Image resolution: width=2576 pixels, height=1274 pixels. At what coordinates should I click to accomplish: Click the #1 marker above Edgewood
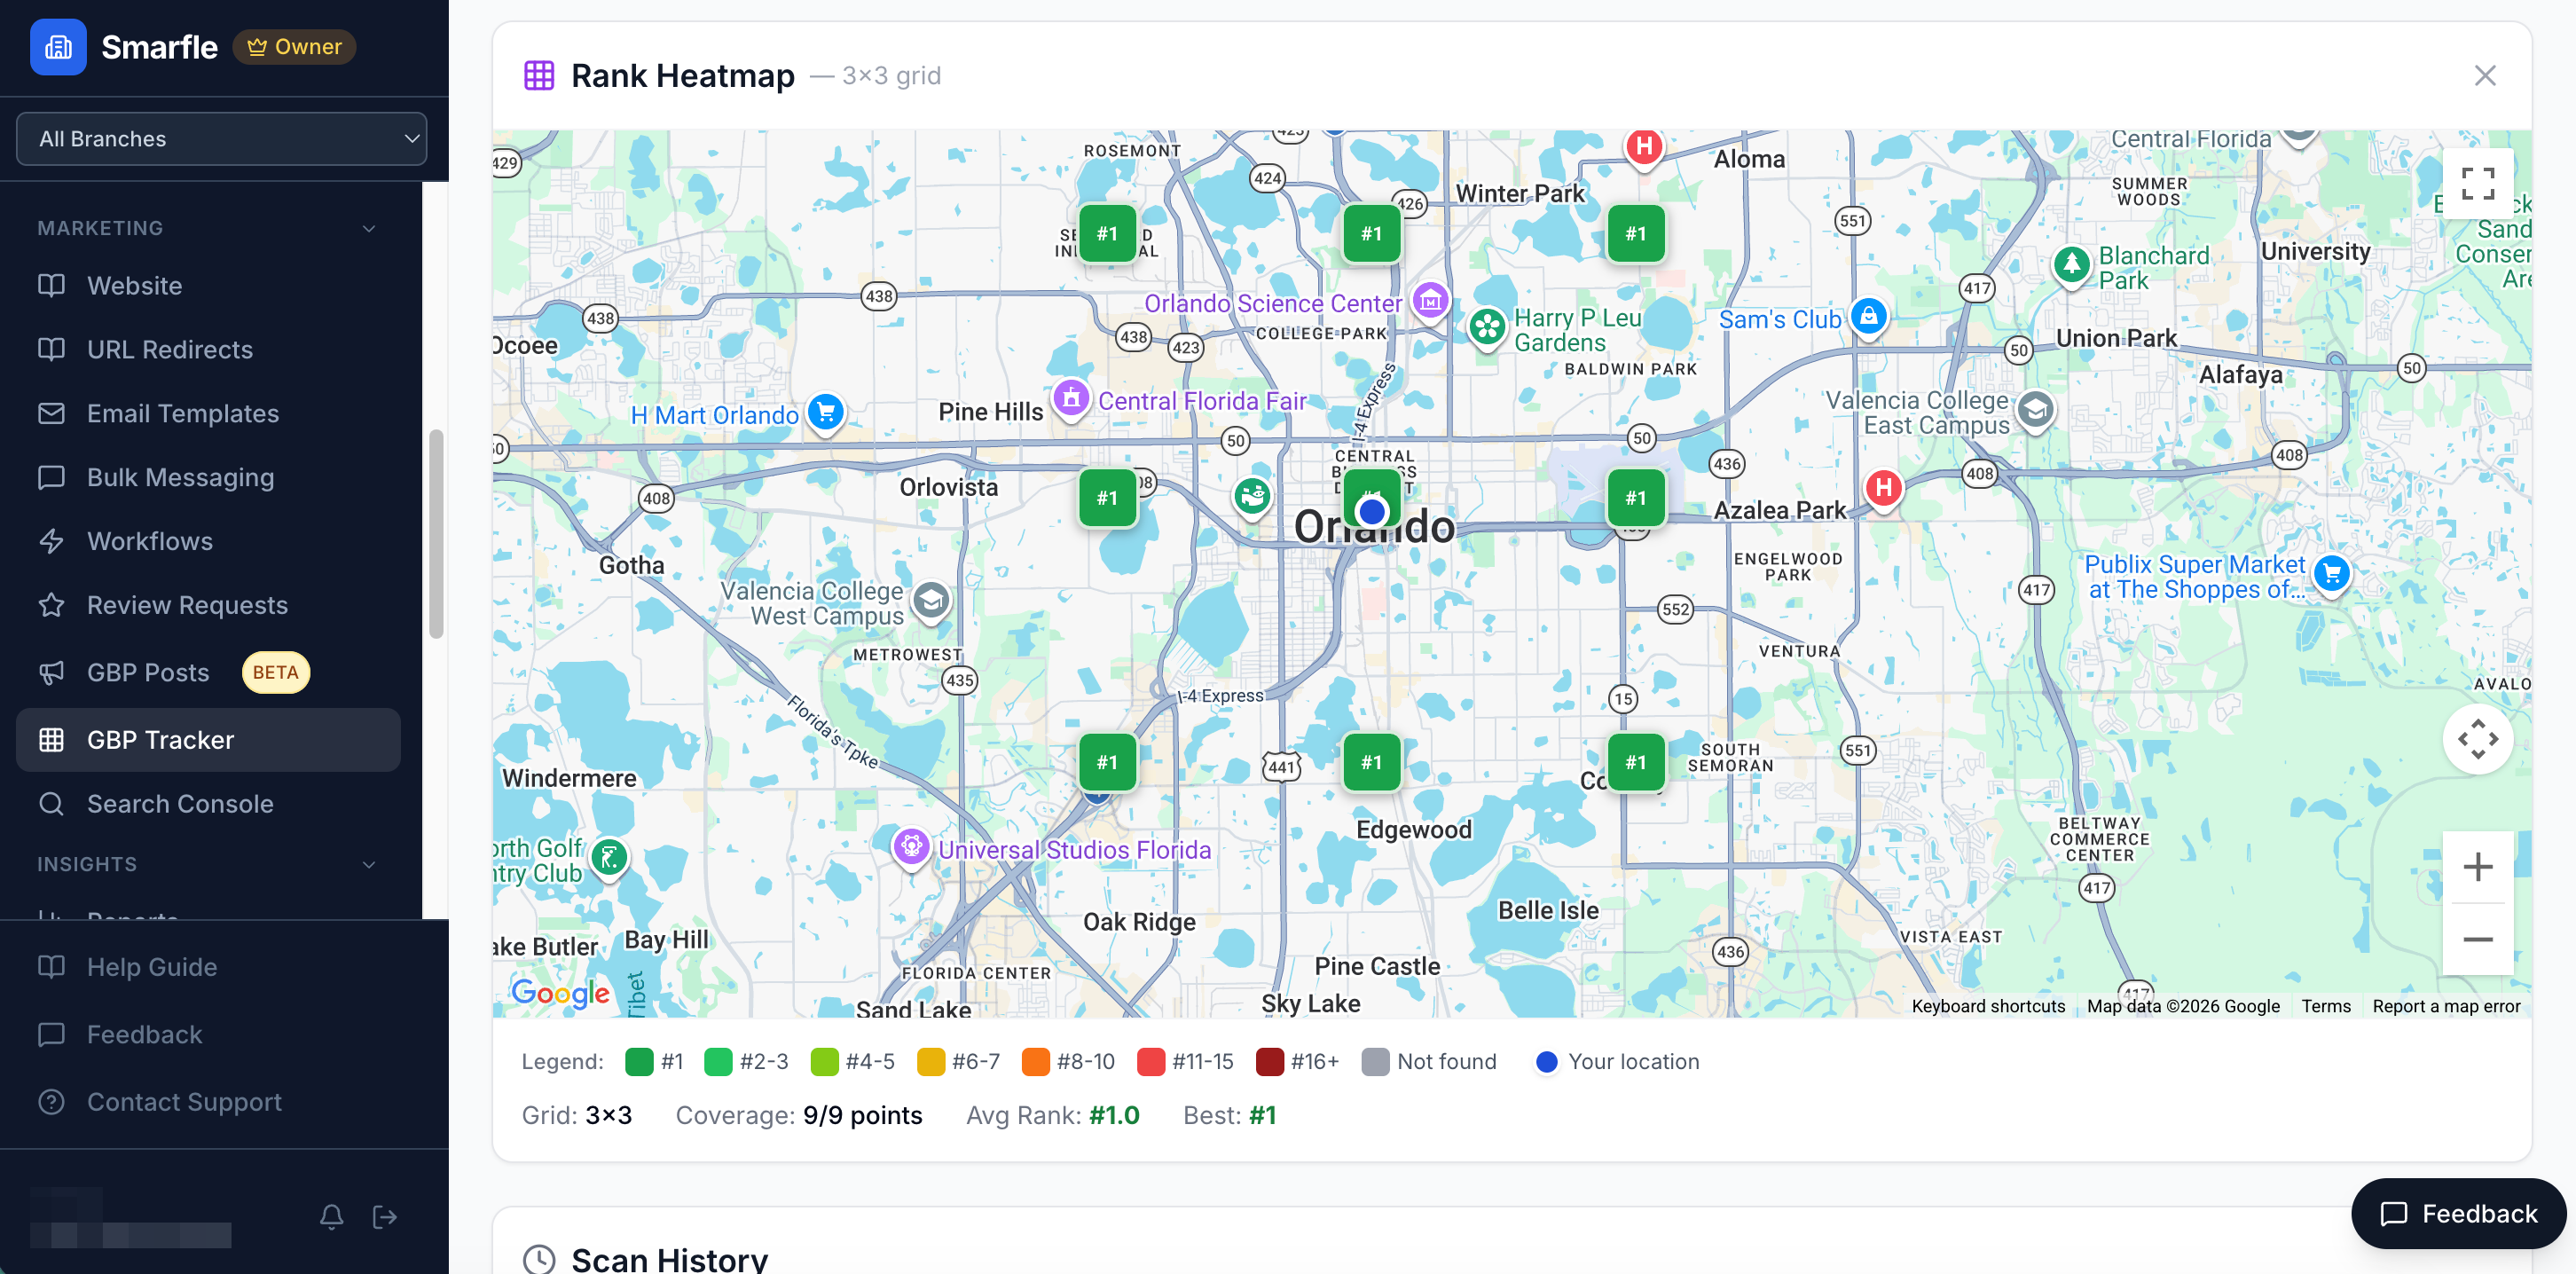(x=1371, y=762)
